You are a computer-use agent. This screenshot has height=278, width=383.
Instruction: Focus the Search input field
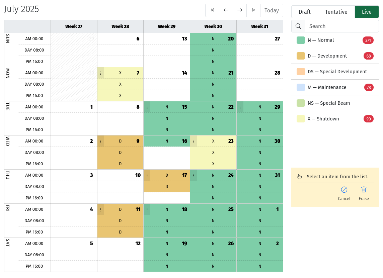pyautogui.click(x=342, y=26)
